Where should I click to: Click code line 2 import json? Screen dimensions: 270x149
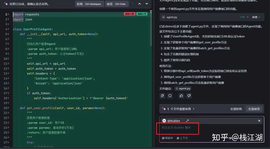pyautogui.click(x=22, y=19)
